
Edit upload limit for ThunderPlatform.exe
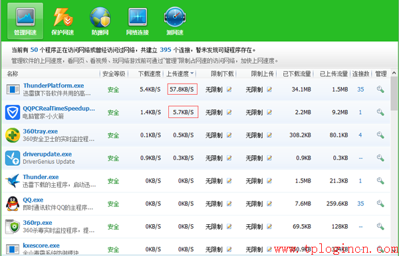(x=269, y=90)
